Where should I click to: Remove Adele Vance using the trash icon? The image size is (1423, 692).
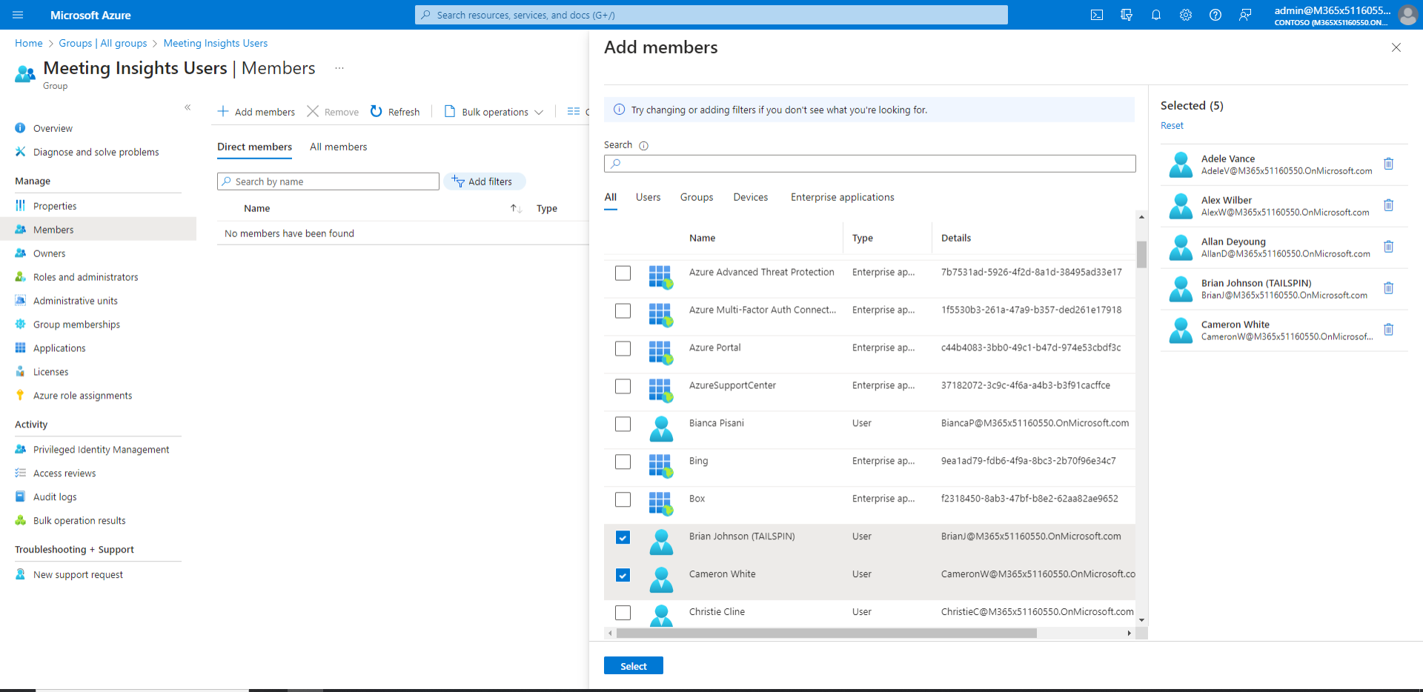(x=1389, y=164)
